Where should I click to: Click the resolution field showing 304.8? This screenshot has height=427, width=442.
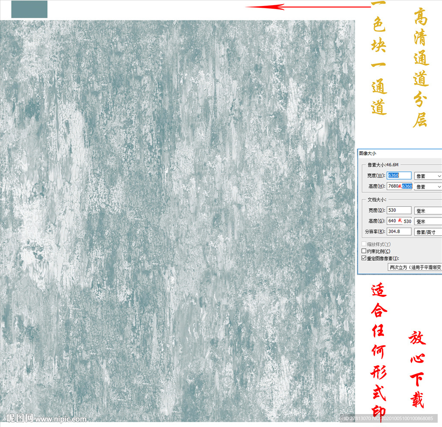(x=399, y=231)
